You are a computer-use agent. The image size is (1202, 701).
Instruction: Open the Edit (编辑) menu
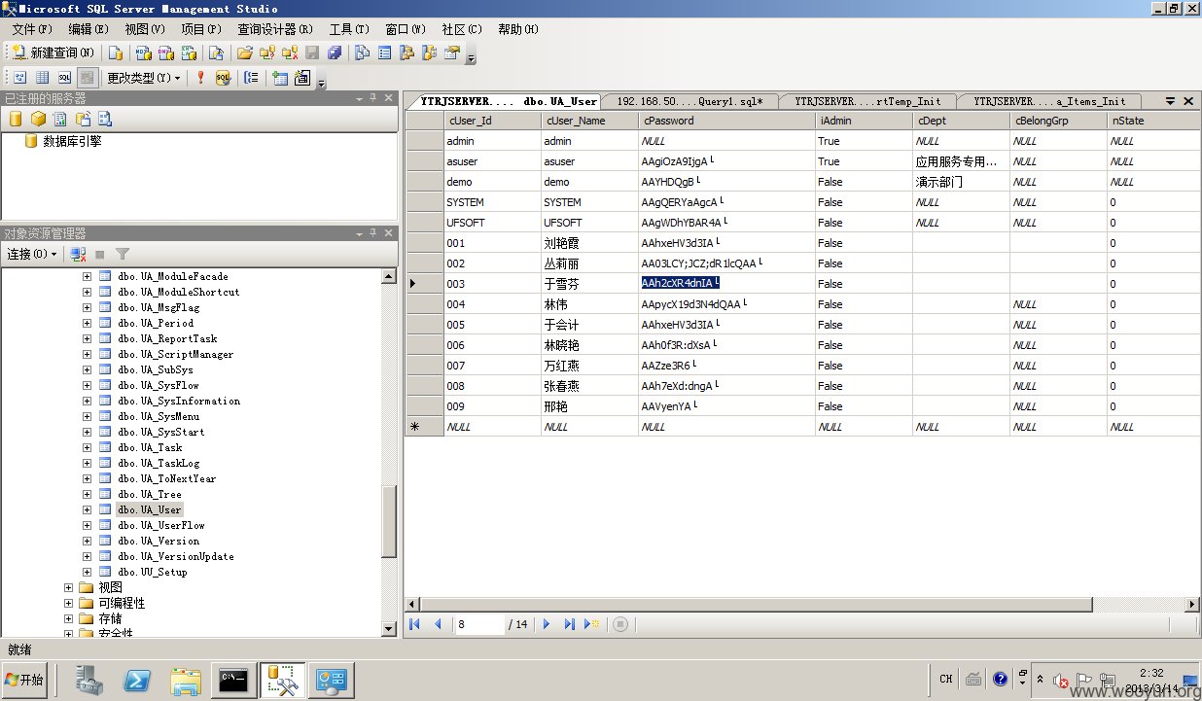point(88,29)
